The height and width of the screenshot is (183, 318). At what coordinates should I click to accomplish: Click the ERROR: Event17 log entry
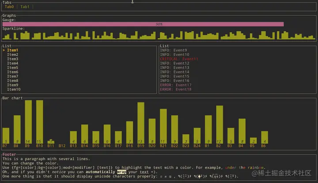(176, 85)
